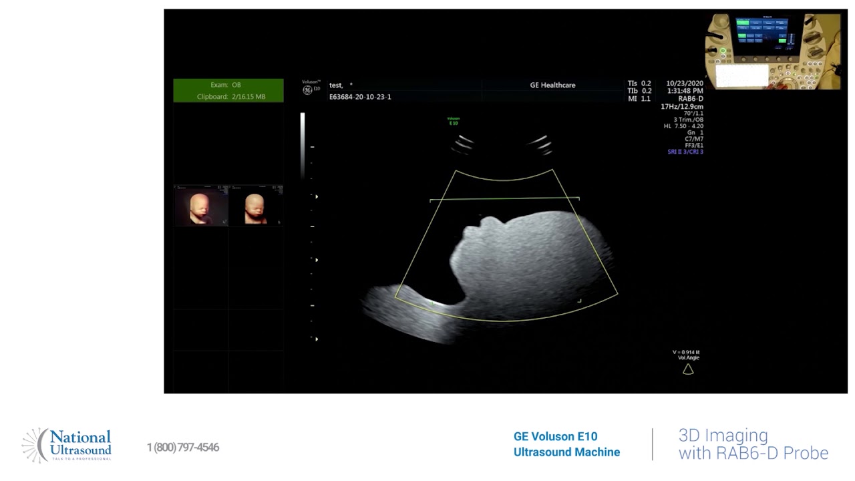The image size is (855, 481).
Task: Click the 'Gn 1' gain value
Action: 695,132
